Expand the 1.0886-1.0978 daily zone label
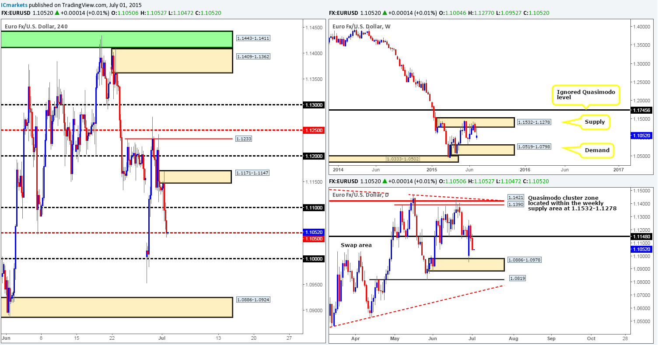 tap(524, 259)
